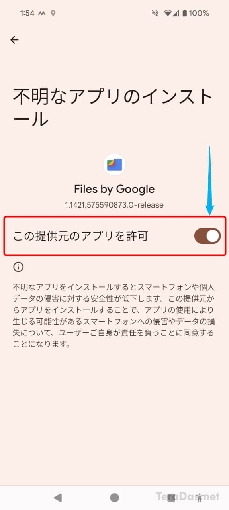This screenshot has width=229, height=510.
Task: Tap the mobile signal strength icon
Action: pyautogui.click(x=176, y=13)
